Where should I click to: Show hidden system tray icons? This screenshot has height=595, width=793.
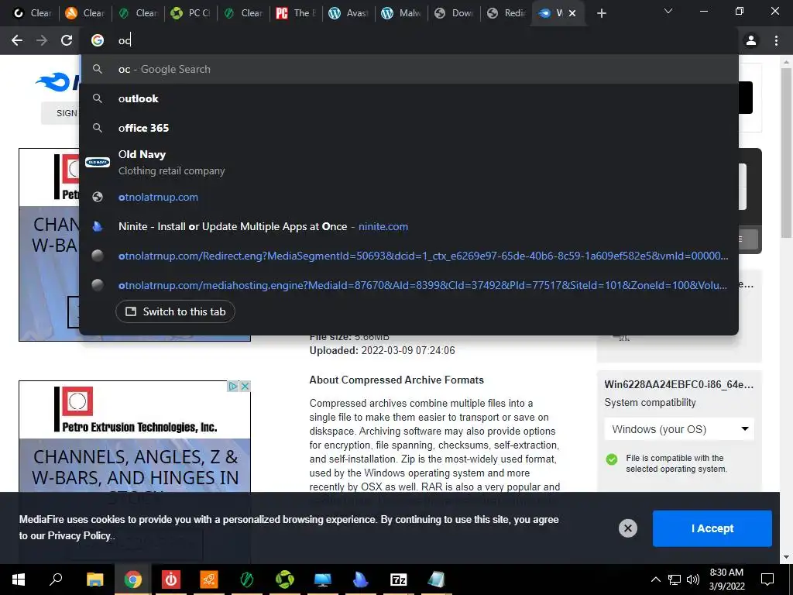tap(655, 580)
